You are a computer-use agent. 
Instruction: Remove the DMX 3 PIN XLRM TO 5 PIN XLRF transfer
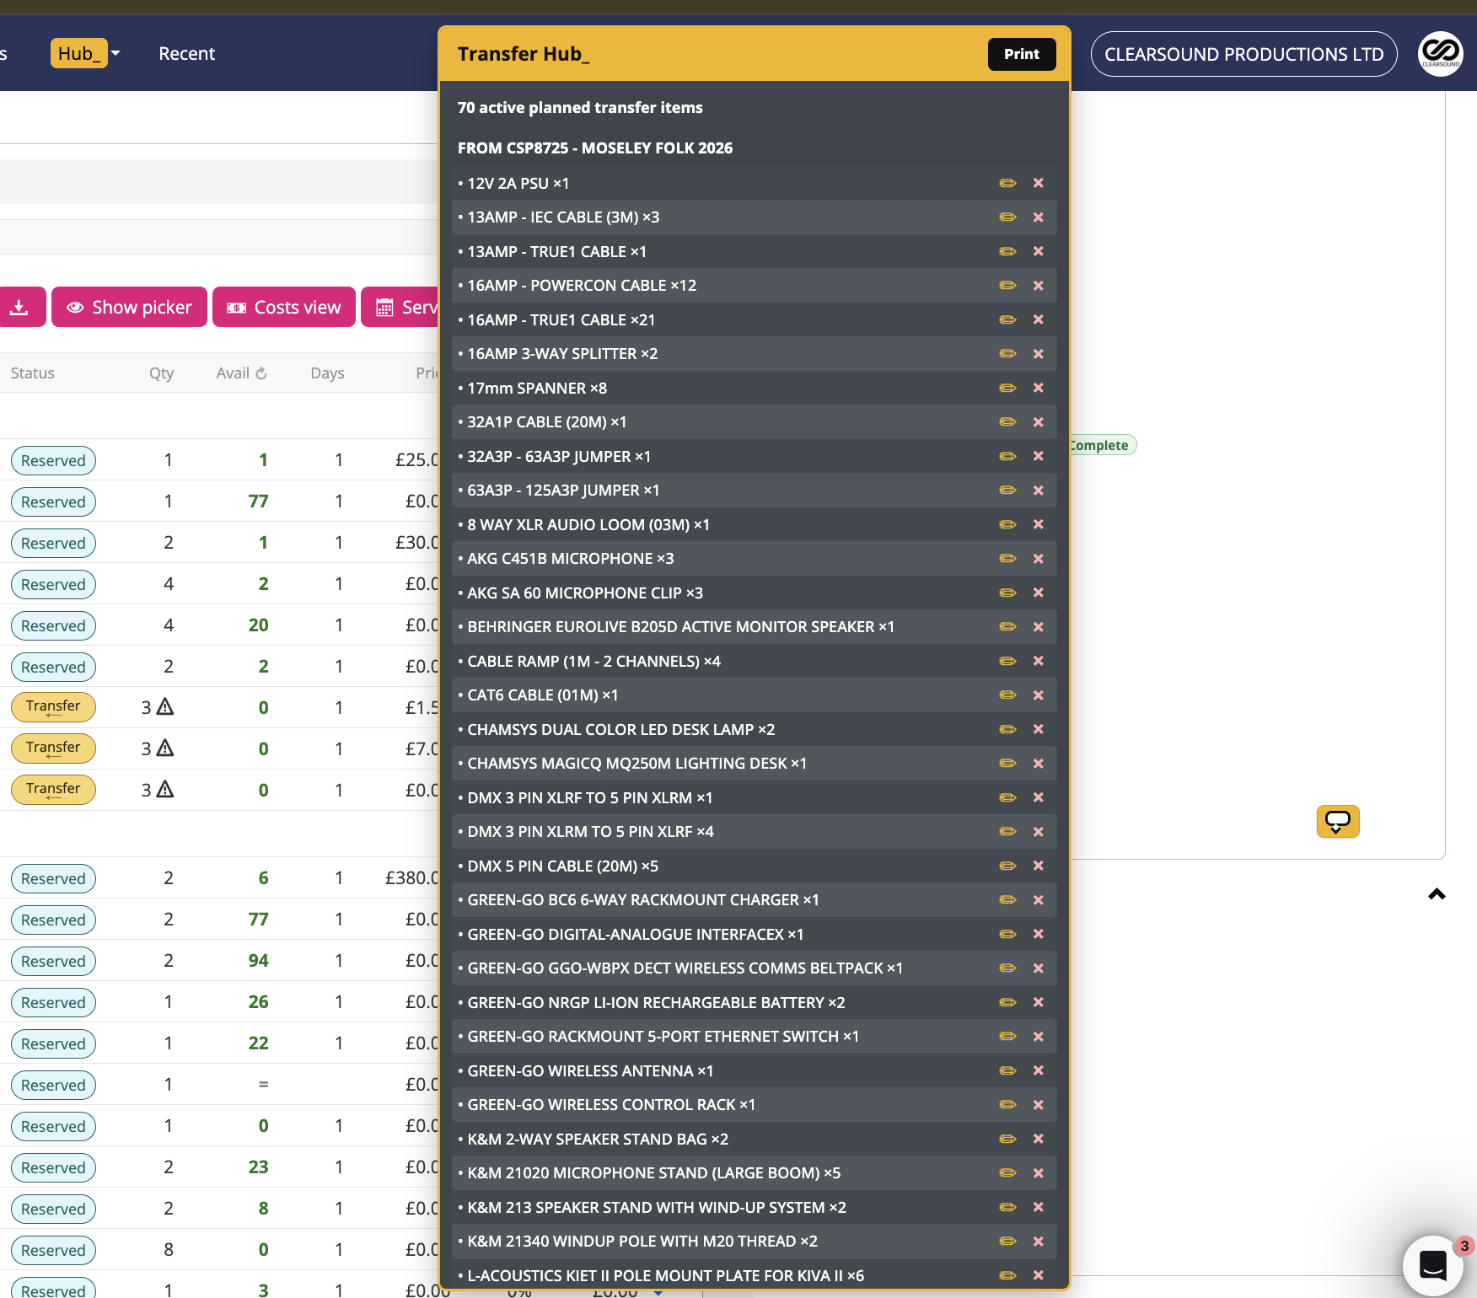tap(1039, 832)
